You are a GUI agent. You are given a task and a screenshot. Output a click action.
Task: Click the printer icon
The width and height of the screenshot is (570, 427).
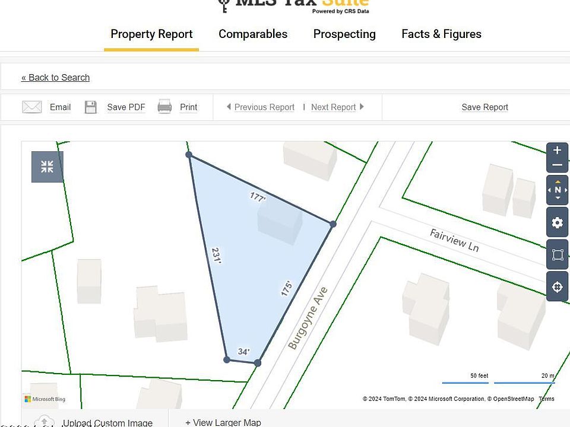[x=164, y=107]
